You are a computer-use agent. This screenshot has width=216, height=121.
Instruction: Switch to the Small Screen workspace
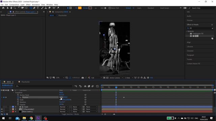click(164, 8)
